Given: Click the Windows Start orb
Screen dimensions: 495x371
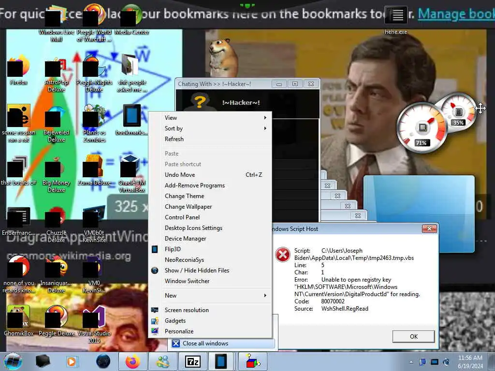Looking at the screenshot, I should (13, 361).
